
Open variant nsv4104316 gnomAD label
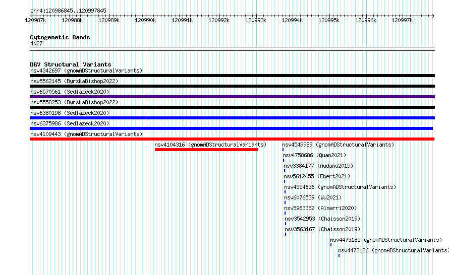[x=210, y=145]
